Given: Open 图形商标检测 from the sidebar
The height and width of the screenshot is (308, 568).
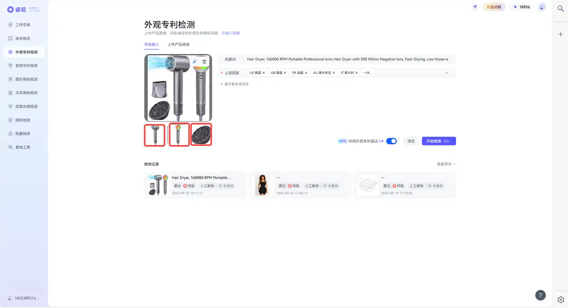Looking at the screenshot, I should pyautogui.click(x=24, y=79).
